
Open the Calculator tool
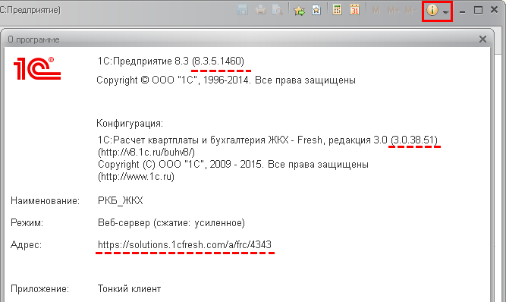pyautogui.click(x=338, y=10)
